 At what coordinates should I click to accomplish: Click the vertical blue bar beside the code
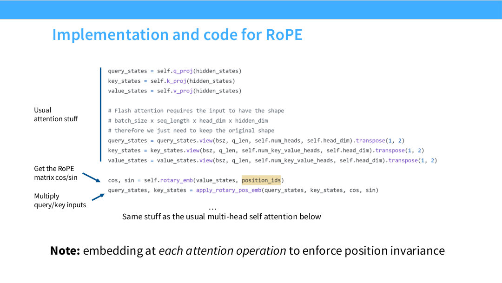point(100,115)
